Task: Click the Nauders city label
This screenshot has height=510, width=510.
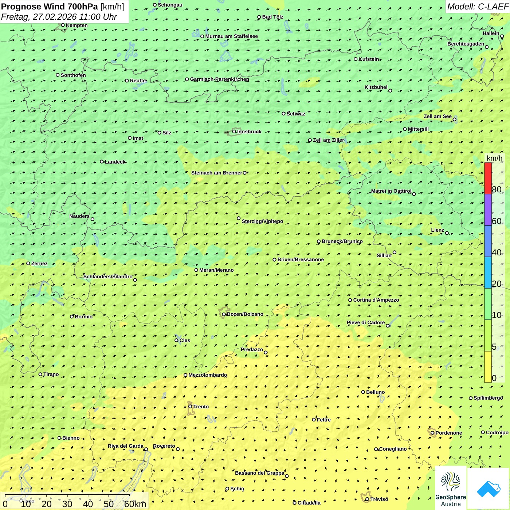Action: click(79, 216)
